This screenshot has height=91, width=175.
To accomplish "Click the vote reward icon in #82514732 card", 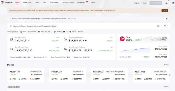I will tap(103, 79).
